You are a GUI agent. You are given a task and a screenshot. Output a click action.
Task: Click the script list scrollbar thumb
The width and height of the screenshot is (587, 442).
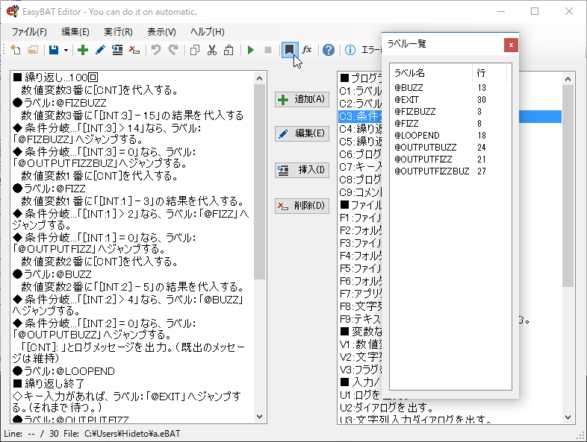point(259,182)
